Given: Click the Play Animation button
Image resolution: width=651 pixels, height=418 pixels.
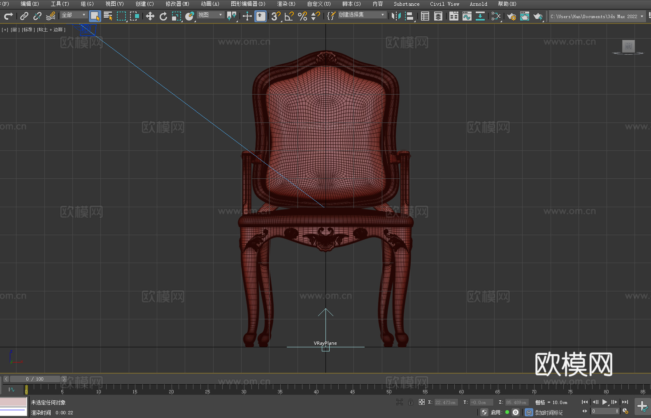Looking at the screenshot, I should (604, 402).
